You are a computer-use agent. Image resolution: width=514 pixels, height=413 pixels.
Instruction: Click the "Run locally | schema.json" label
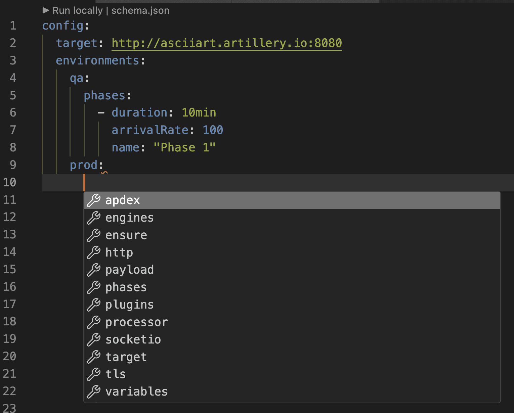(111, 10)
